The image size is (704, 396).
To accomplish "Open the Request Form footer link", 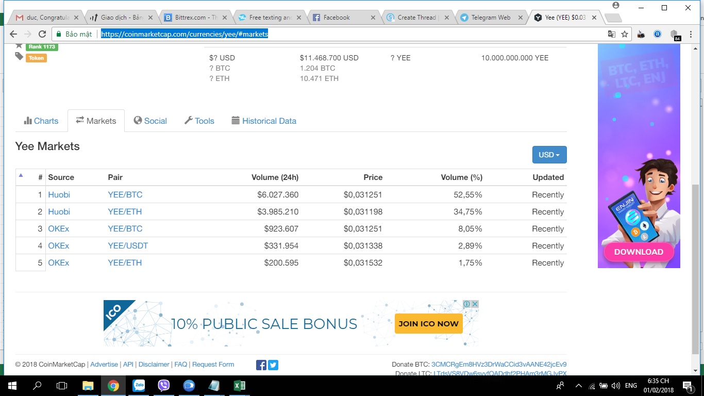I will (x=213, y=365).
